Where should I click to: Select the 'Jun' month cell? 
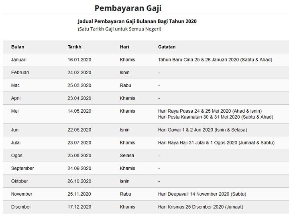tap(15, 130)
